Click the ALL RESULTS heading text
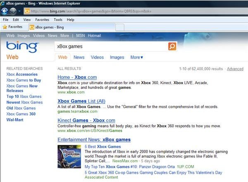Viewport: 248px width, 182px height. coord(69,69)
